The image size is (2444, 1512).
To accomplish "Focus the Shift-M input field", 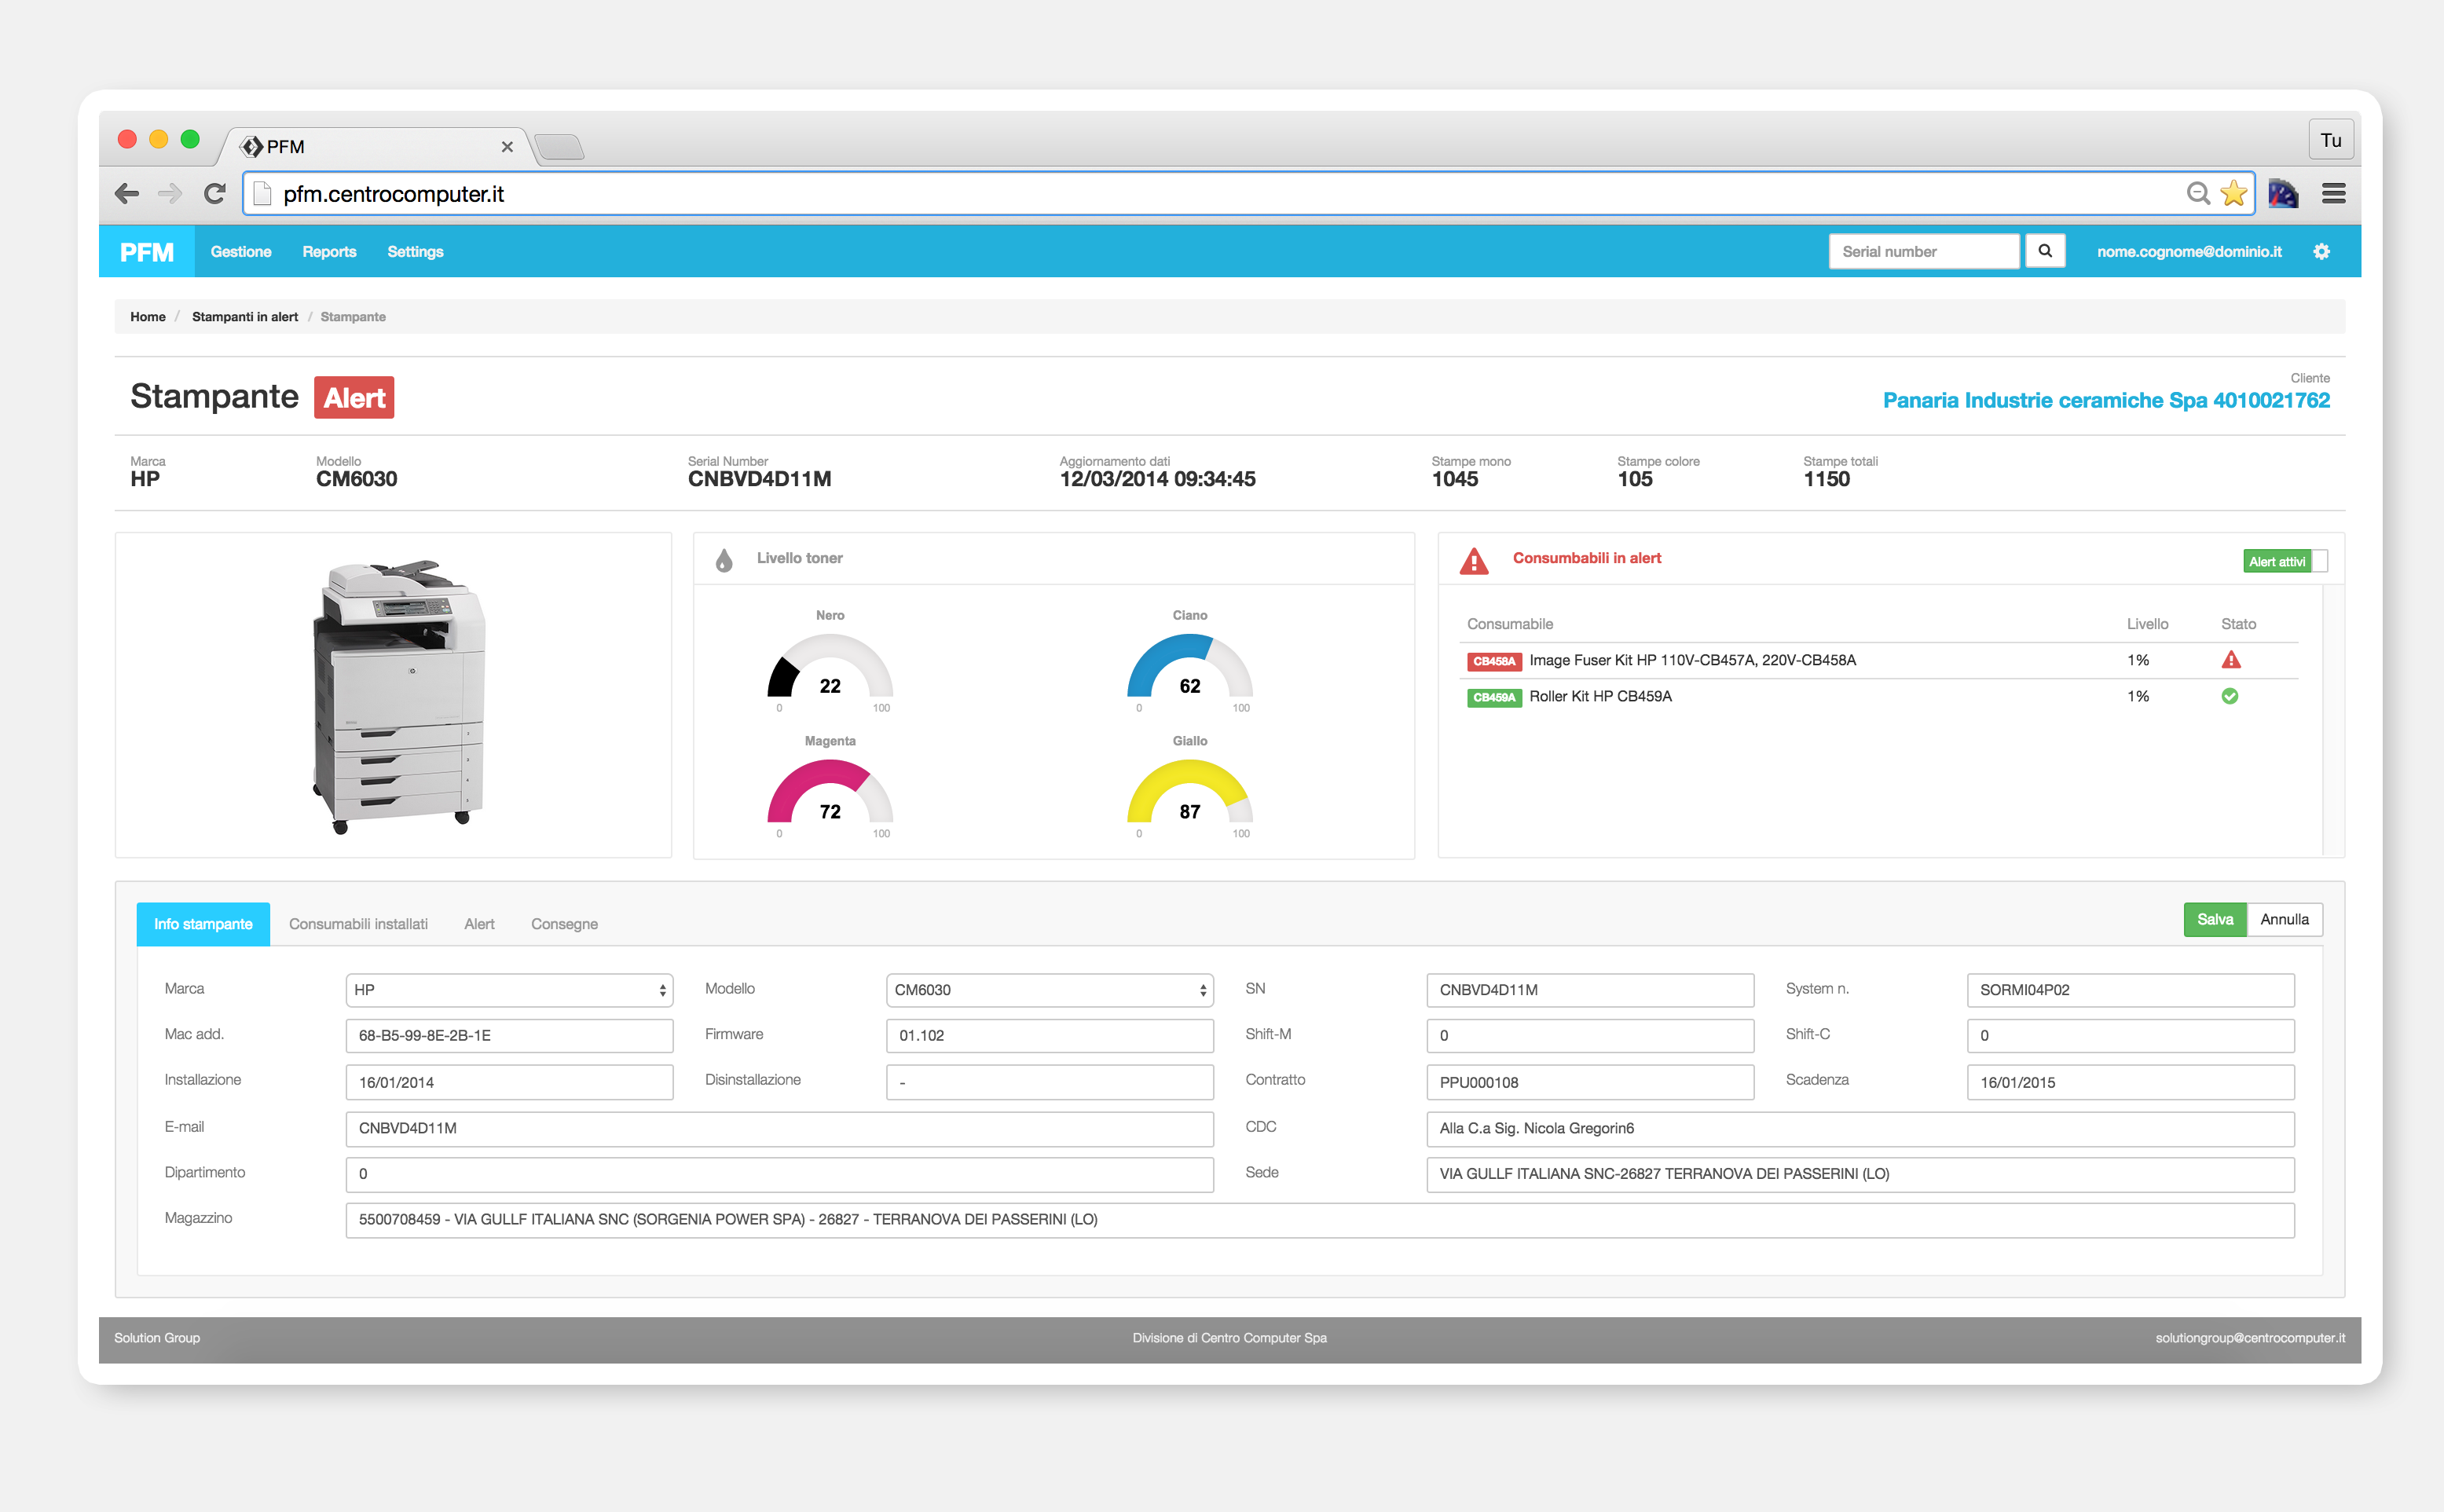I will pos(1589,1036).
